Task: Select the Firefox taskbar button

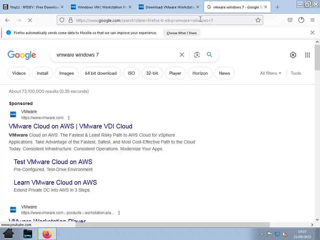Action: click(47, 234)
